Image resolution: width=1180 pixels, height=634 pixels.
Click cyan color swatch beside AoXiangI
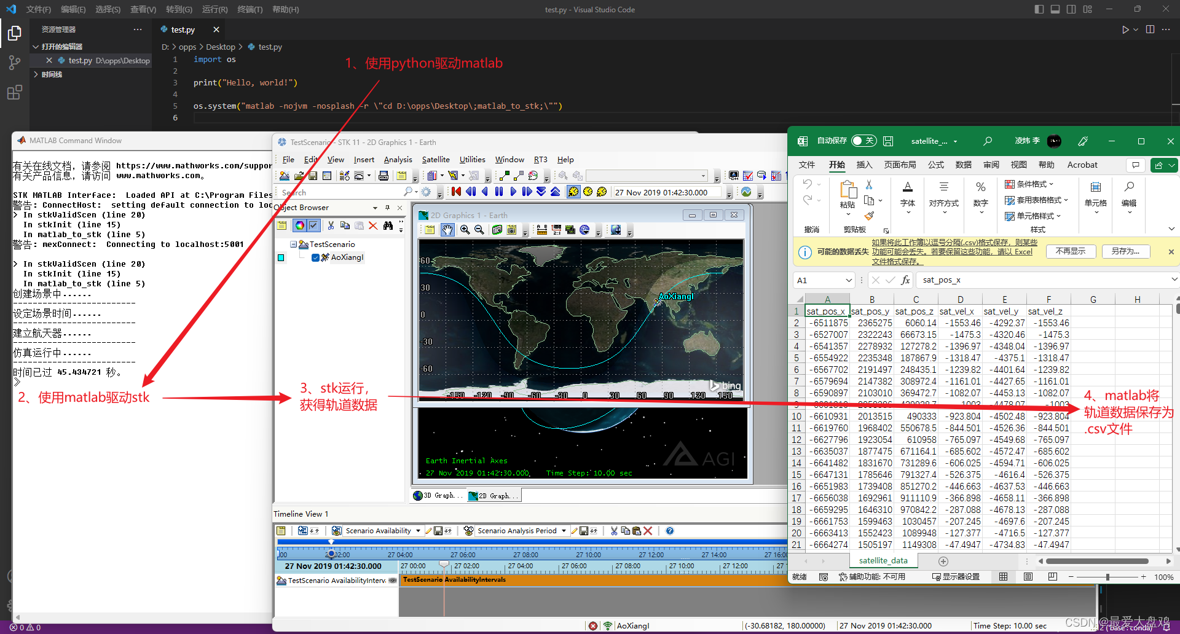click(281, 258)
